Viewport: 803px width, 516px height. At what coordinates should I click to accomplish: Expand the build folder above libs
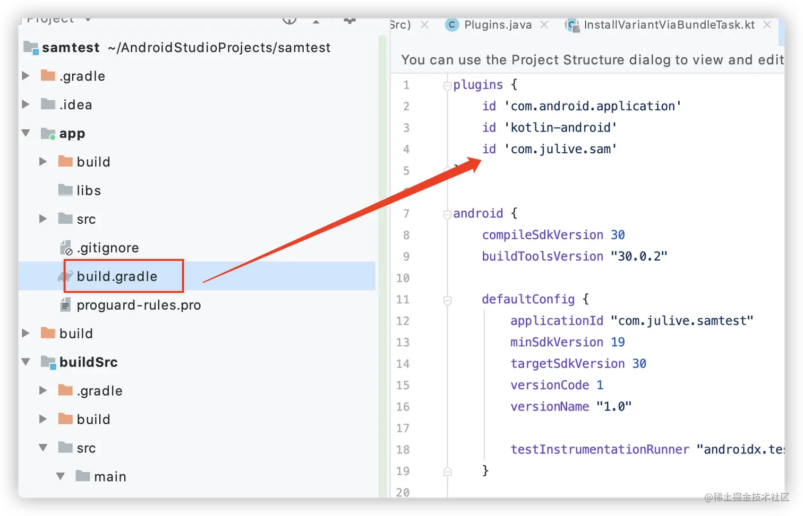click(43, 162)
